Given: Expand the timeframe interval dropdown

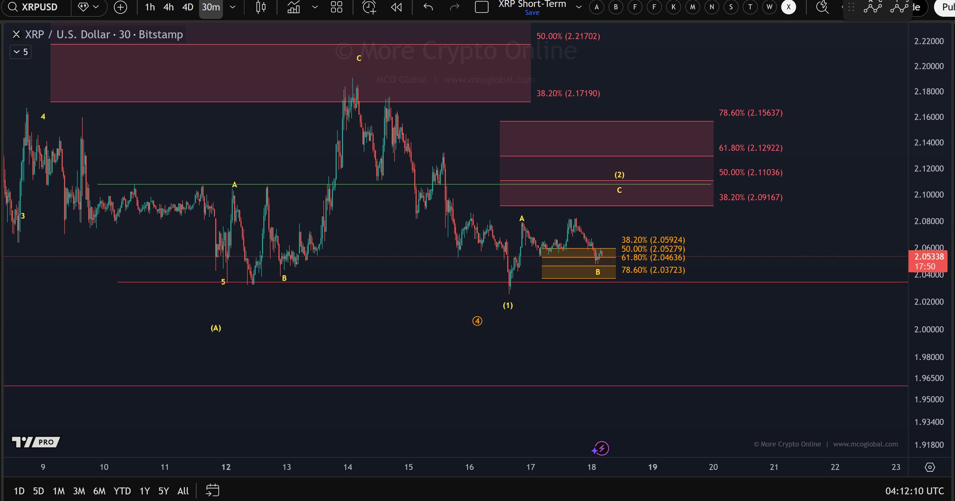Looking at the screenshot, I should click(x=233, y=7).
